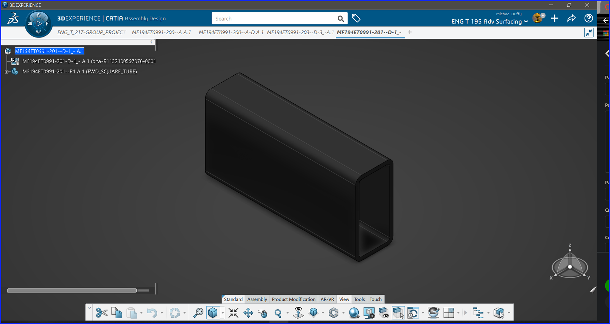Screen dimensions: 610x324
Task: Collapse the tree panel left arrow
Action: tap(152, 42)
